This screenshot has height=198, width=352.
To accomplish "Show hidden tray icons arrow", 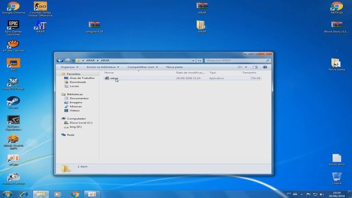I will pos(302,194).
